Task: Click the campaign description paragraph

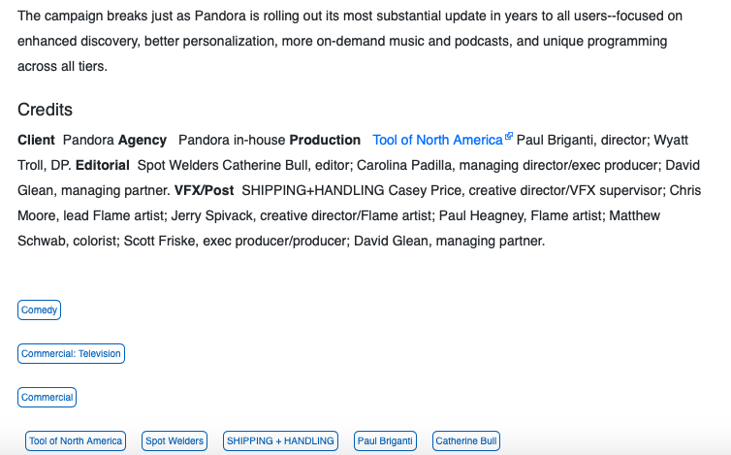Action: coord(350,41)
